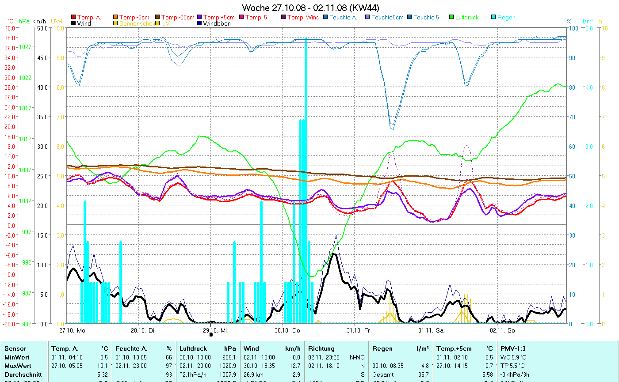The height and width of the screenshot is (382, 619).
Task: Click the black Wind legend square
Action: (74, 23)
